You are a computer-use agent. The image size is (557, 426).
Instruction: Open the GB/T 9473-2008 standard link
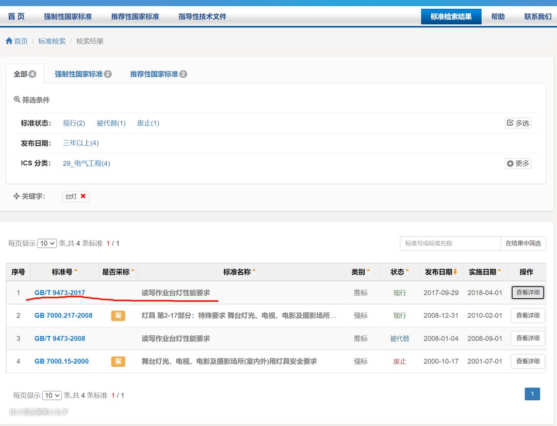60,338
